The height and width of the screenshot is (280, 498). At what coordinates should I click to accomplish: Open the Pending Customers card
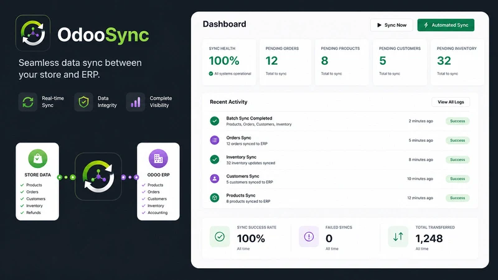point(400,62)
